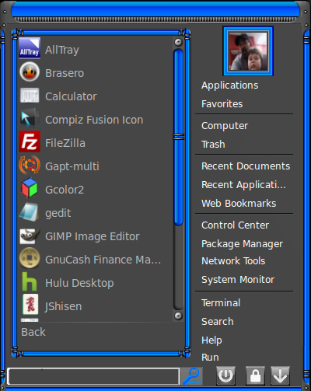Show Recent Applications list

click(243, 185)
